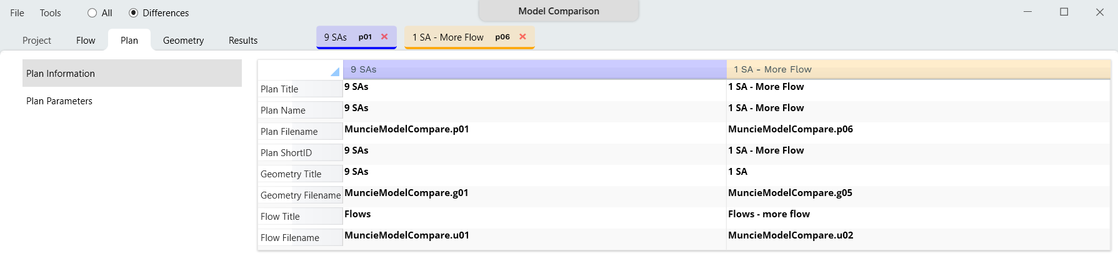Click the MuncieModelCompare.p06 cell
This screenshot has width=1118, height=256.
[790, 129]
